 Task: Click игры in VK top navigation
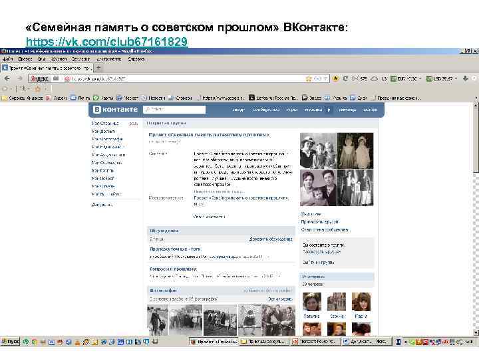tap(292, 110)
